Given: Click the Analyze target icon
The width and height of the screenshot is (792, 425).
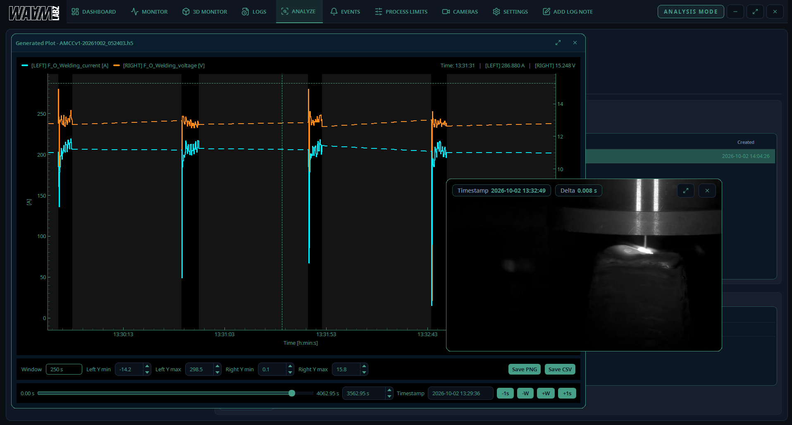Looking at the screenshot, I should 285,11.
